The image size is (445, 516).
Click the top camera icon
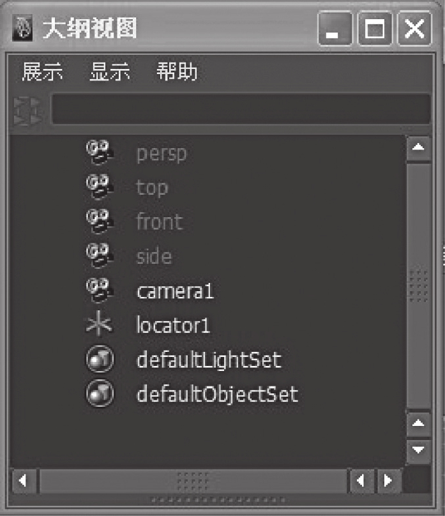pyautogui.click(x=100, y=187)
